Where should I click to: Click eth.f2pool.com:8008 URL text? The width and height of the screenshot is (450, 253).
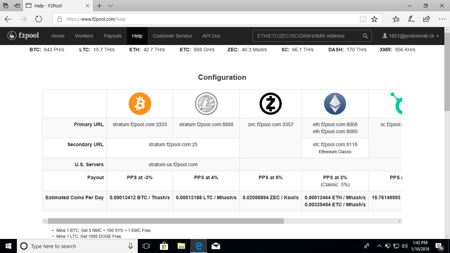(335, 124)
